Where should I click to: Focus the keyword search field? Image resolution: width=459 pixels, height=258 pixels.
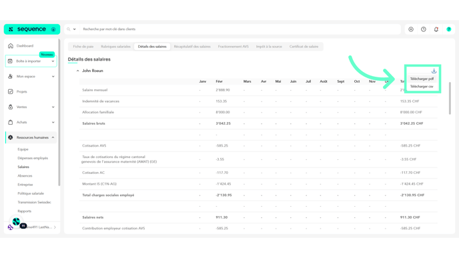click(240, 29)
